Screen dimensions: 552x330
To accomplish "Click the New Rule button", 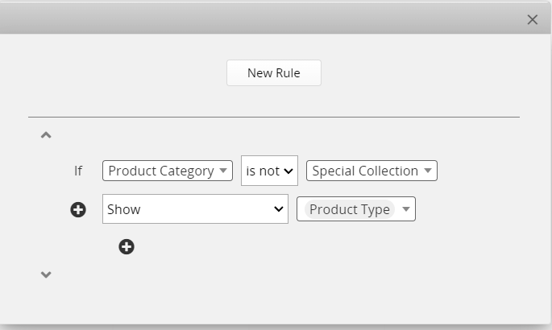I will [x=273, y=72].
